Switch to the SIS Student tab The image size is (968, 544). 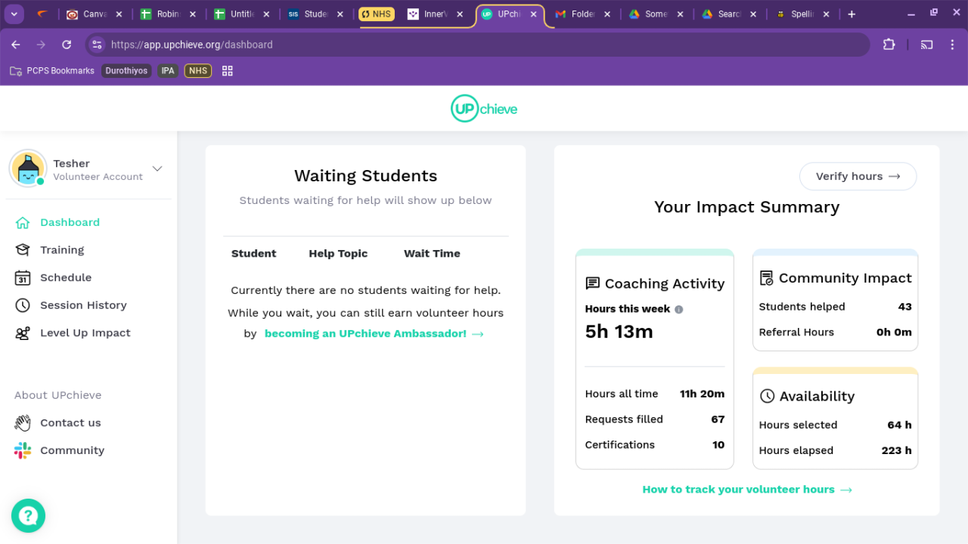(315, 14)
